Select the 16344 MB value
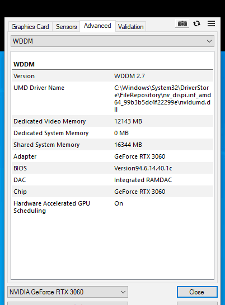Viewport: 225px width, 305px height. pos(128,145)
